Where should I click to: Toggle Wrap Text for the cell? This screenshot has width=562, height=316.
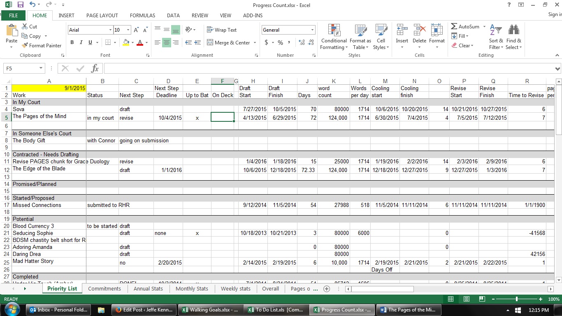click(x=222, y=30)
